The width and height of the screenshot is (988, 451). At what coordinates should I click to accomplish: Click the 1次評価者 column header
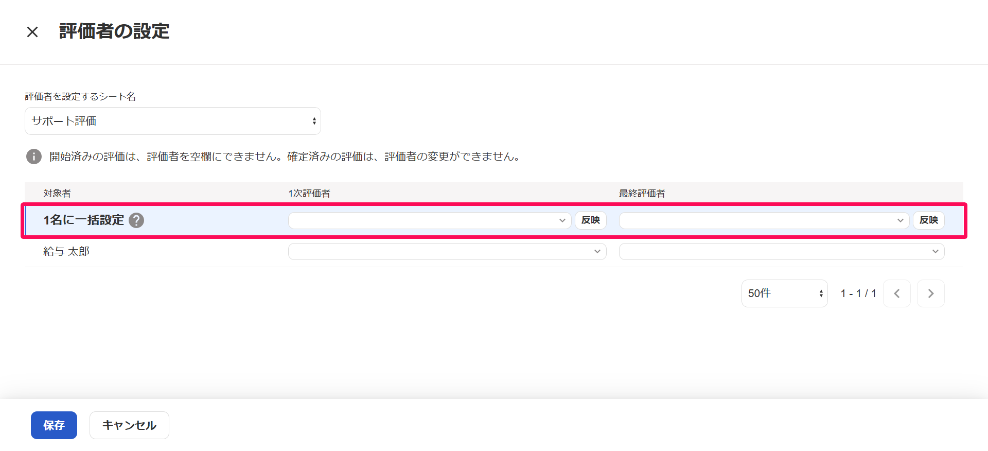[309, 194]
